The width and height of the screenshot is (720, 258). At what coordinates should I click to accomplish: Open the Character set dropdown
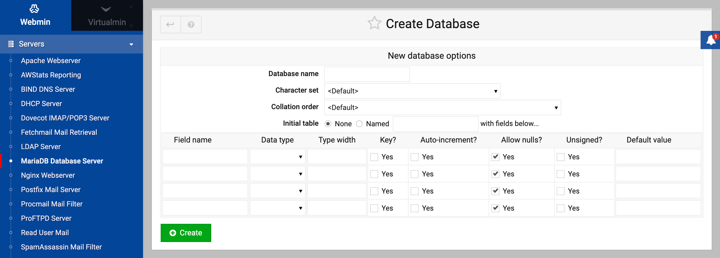coord(412,91)
